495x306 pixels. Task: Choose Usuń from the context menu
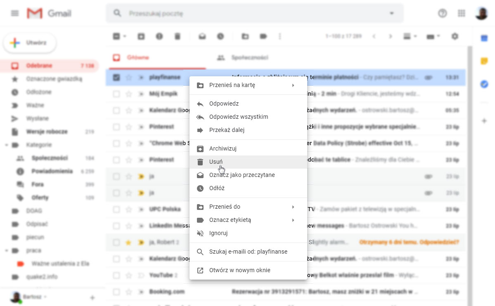coord(216,162)
